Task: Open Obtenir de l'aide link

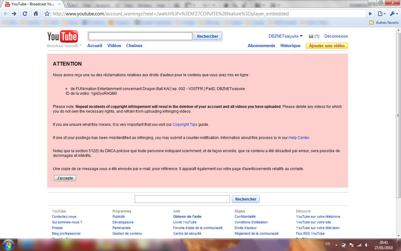Action: [187, 216]
